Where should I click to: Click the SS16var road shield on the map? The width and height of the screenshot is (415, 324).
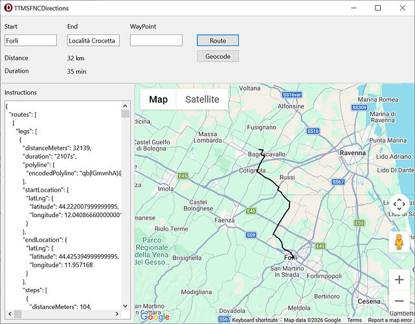tap(291, 95)
